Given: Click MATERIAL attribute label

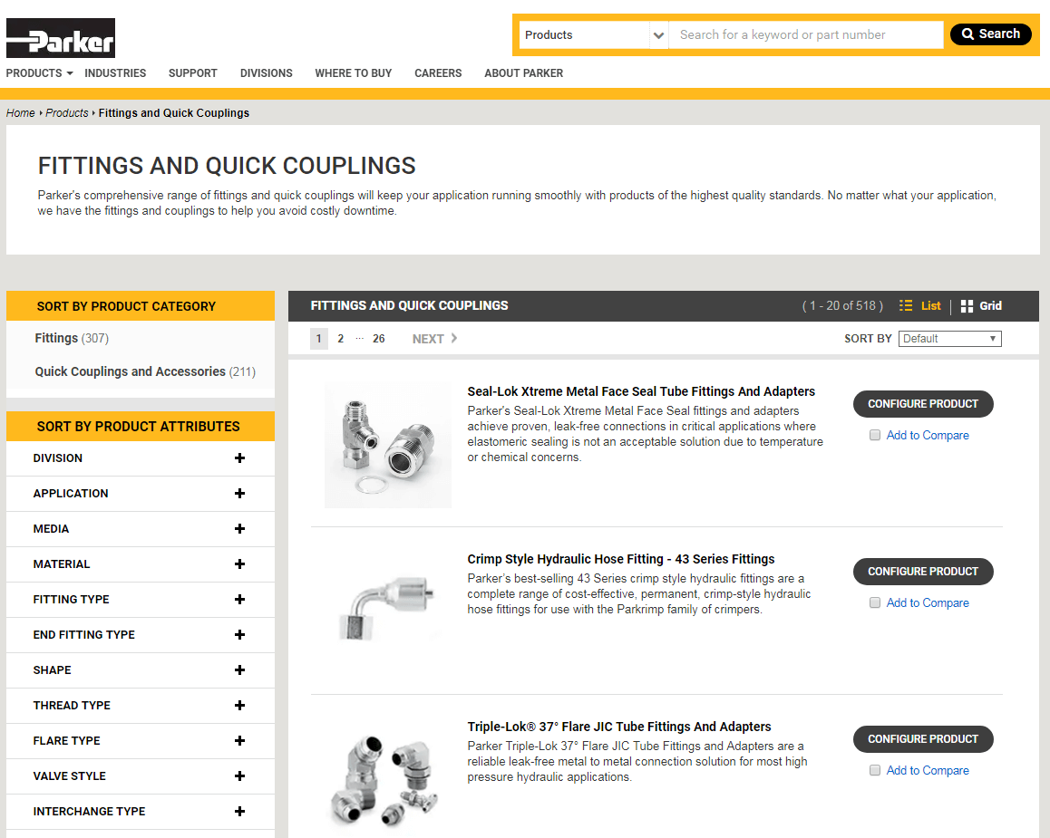Looking at the screenshot, I should pyautogui.click(x=62, y=564).
